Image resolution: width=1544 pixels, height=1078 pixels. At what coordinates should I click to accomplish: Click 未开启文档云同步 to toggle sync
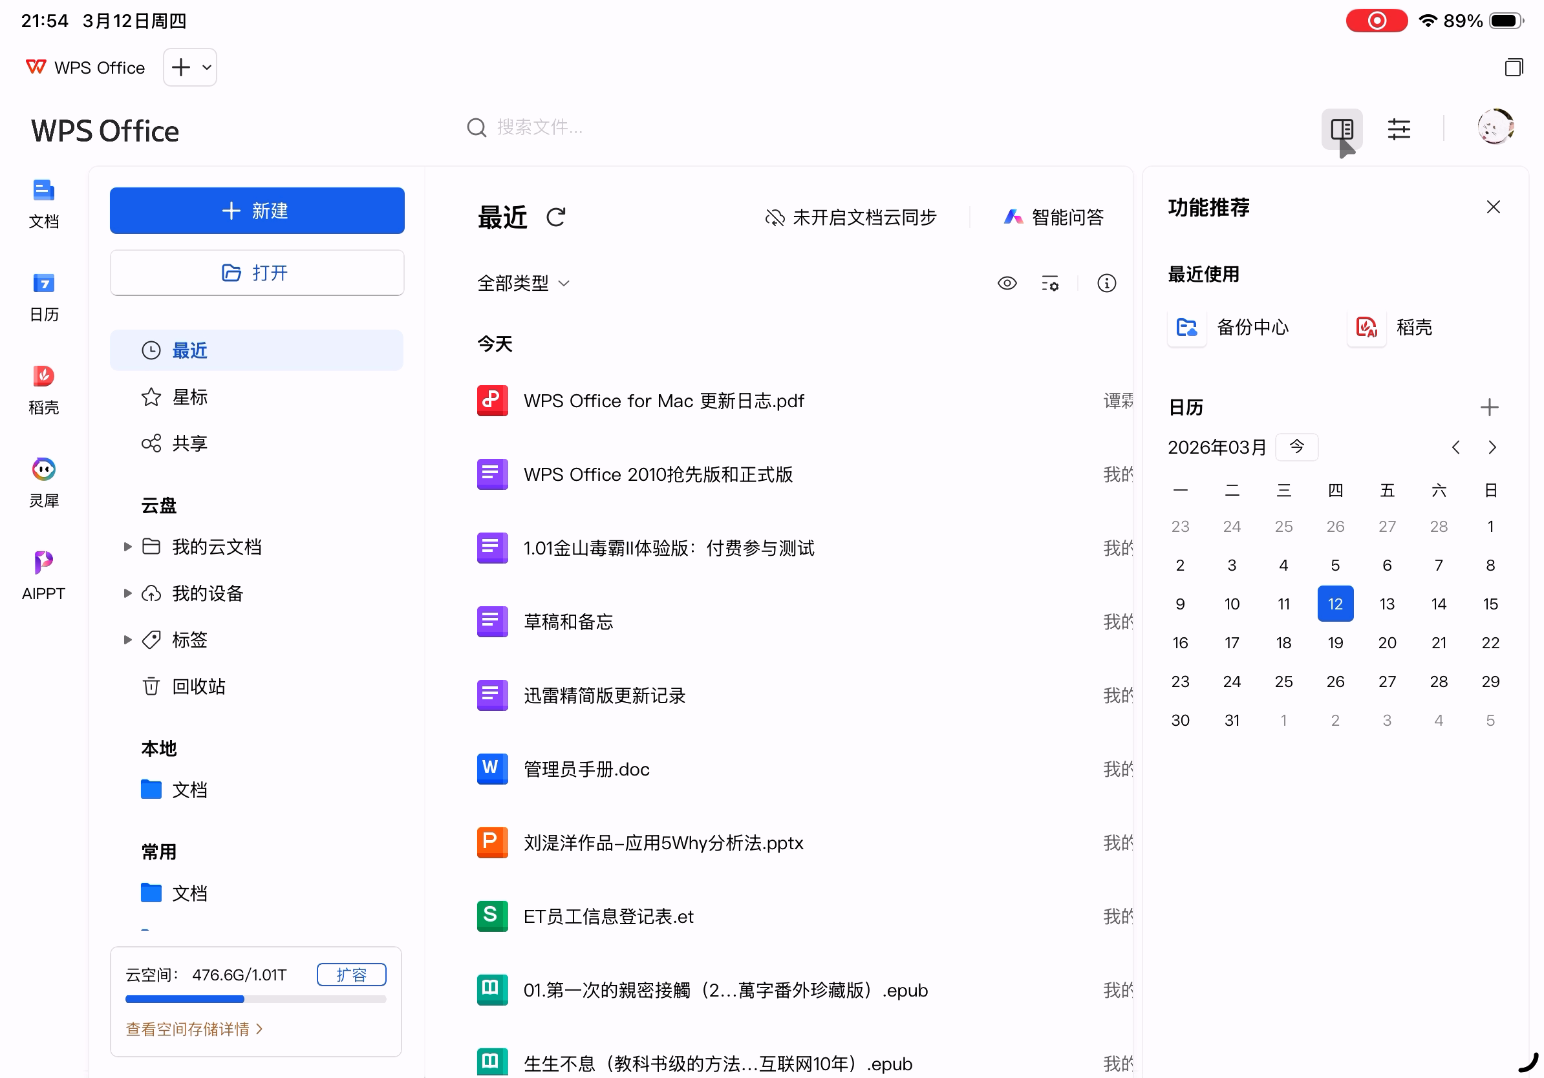click(851, 217)
